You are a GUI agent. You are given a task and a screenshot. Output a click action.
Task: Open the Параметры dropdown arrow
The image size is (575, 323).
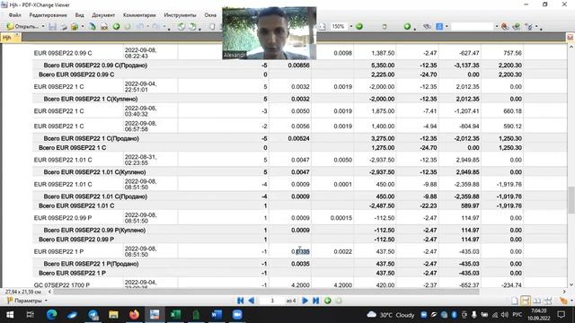pyautogui.click(x=46, y=301)
